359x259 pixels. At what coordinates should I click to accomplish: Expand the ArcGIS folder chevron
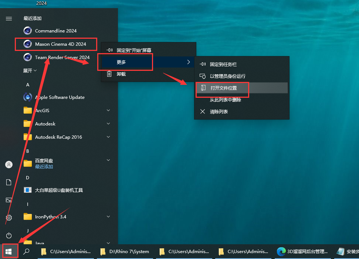108,110
